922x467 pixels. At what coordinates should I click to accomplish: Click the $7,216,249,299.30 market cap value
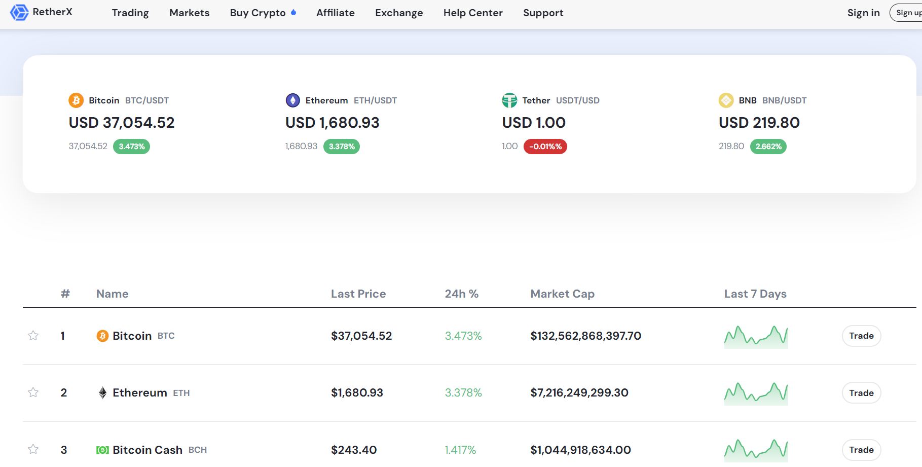[579, 392]
